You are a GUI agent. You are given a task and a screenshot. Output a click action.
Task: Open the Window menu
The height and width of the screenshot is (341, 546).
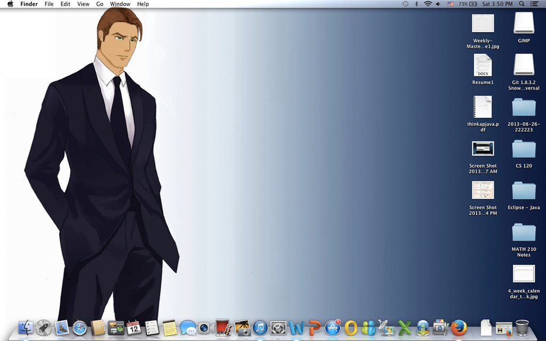tap(120, 4)
